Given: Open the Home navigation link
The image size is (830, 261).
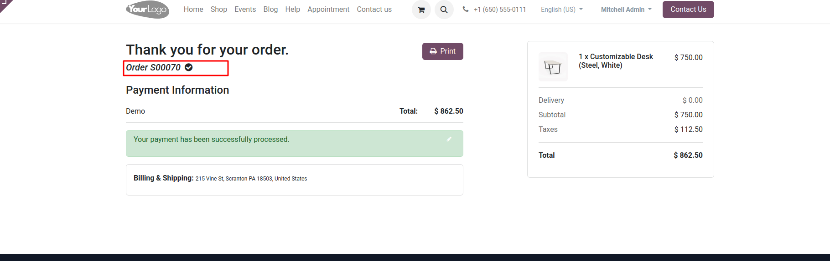Looking at the screenshot, I should pos(193,10).
